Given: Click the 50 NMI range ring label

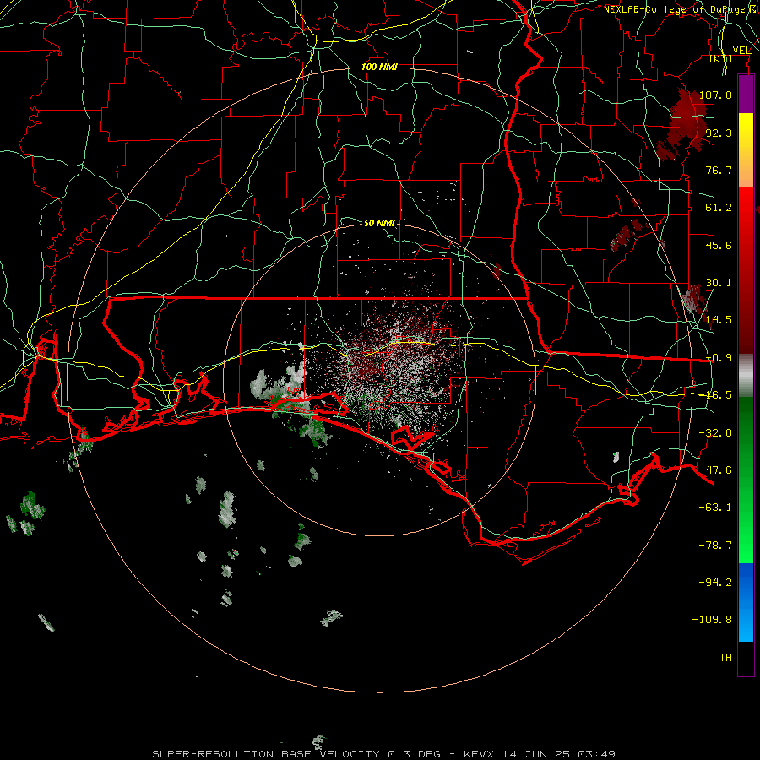Looking at the screenshot, I should coord(379,223).
